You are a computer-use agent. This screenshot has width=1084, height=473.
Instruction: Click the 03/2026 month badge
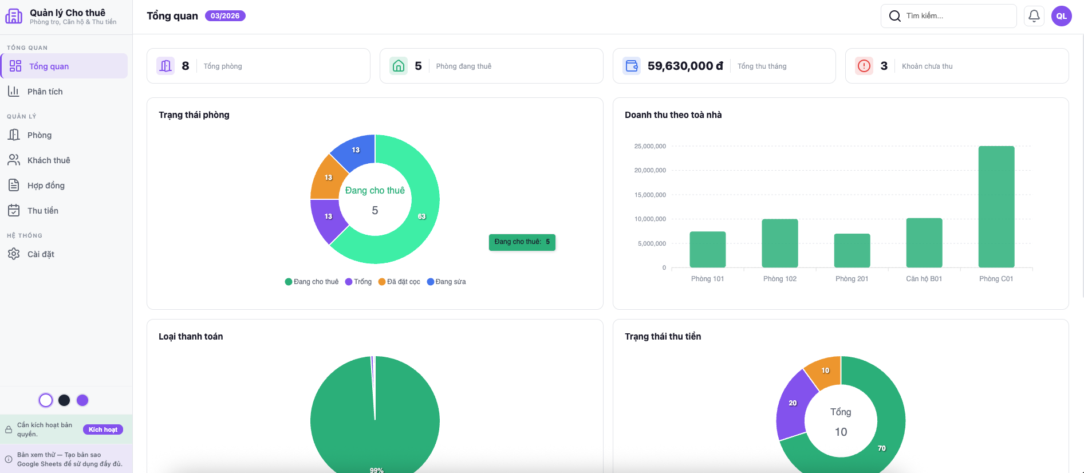point(225,16)
